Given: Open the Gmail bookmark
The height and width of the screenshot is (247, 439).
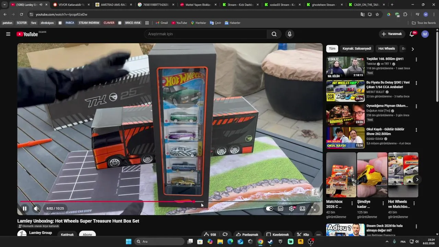Looking at the screenshot, I should 162,23.
